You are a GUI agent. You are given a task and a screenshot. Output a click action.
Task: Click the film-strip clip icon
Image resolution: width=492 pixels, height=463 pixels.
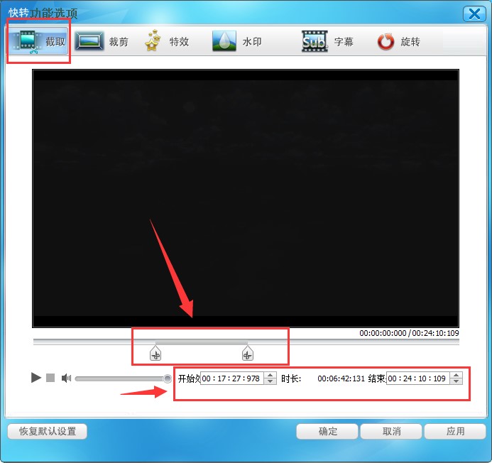click(27, 40)
